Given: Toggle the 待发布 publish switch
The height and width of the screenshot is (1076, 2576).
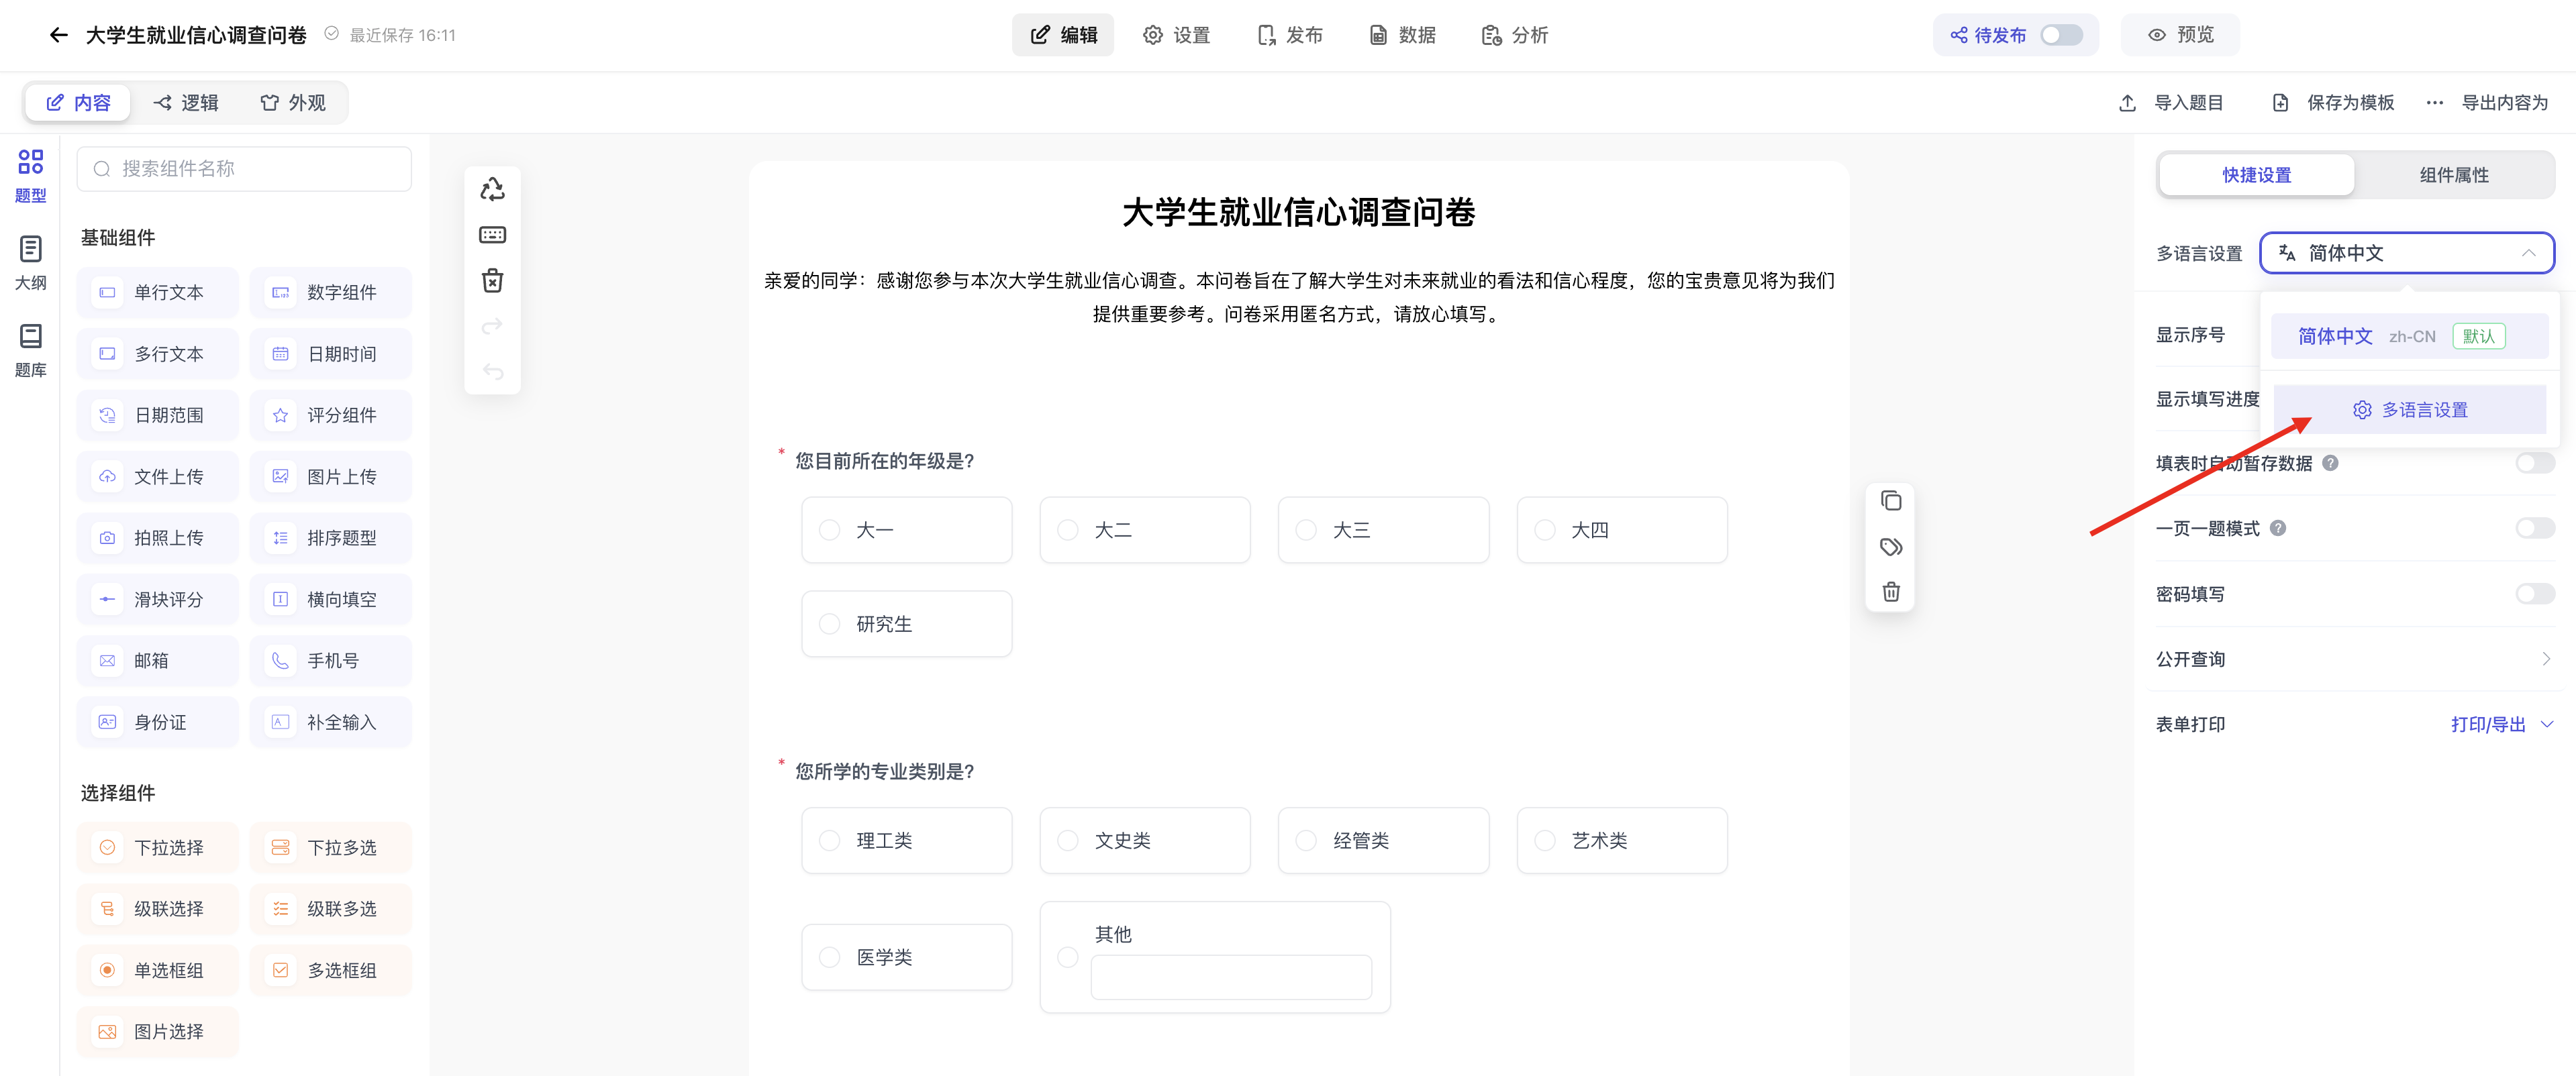Looking at the screenshot, I should 2061,35.
